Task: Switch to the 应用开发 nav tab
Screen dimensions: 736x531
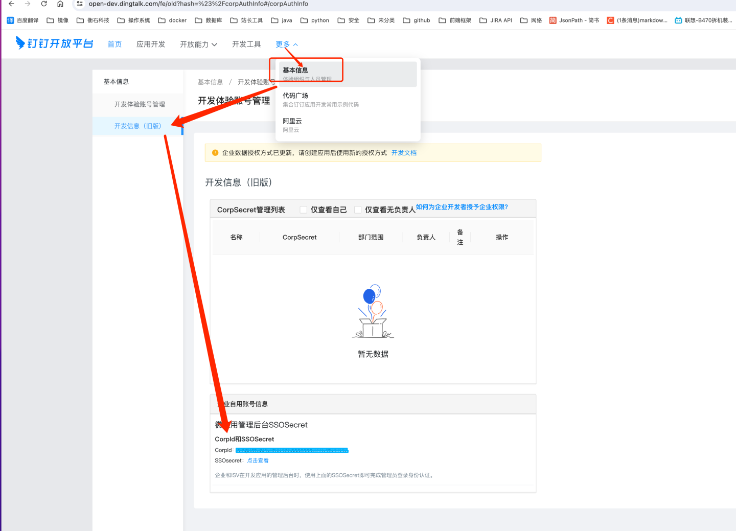Action: pos(151,44)
